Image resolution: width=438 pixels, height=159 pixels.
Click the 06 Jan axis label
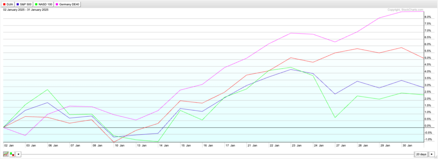tap(53, 145)
